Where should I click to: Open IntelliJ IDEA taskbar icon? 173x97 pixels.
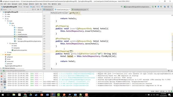[x=53, y=95]
